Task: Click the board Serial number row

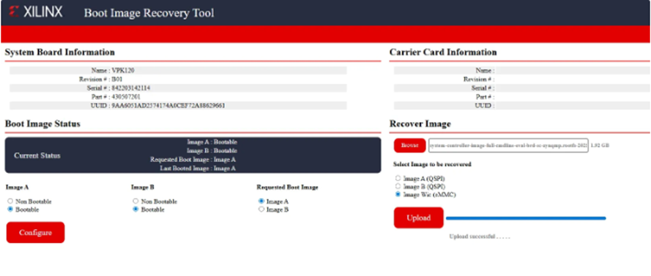Action: 178,88
